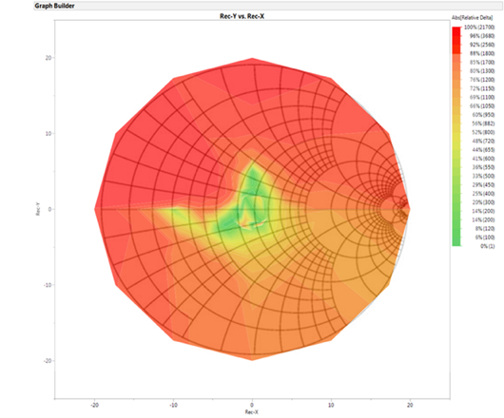Select legend entry 44% (655)
Viewport: 504px width, 418px height.
[x=483, y=150]
